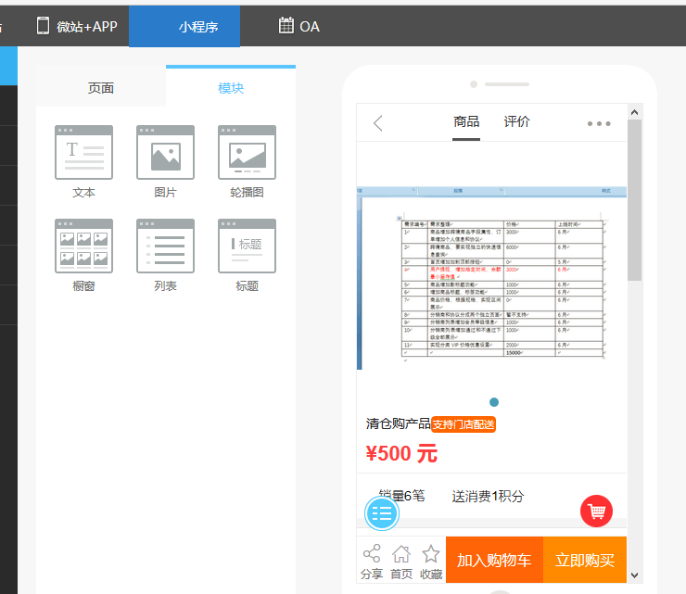This screenshot has height=594, width=686.
Task: Click the blue floating list menu button
Action: (382, 513)
